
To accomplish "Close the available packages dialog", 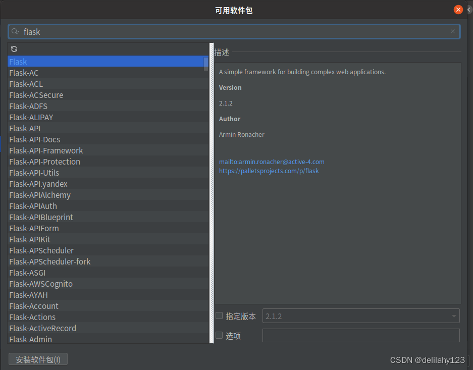I will tap(458, 10).
